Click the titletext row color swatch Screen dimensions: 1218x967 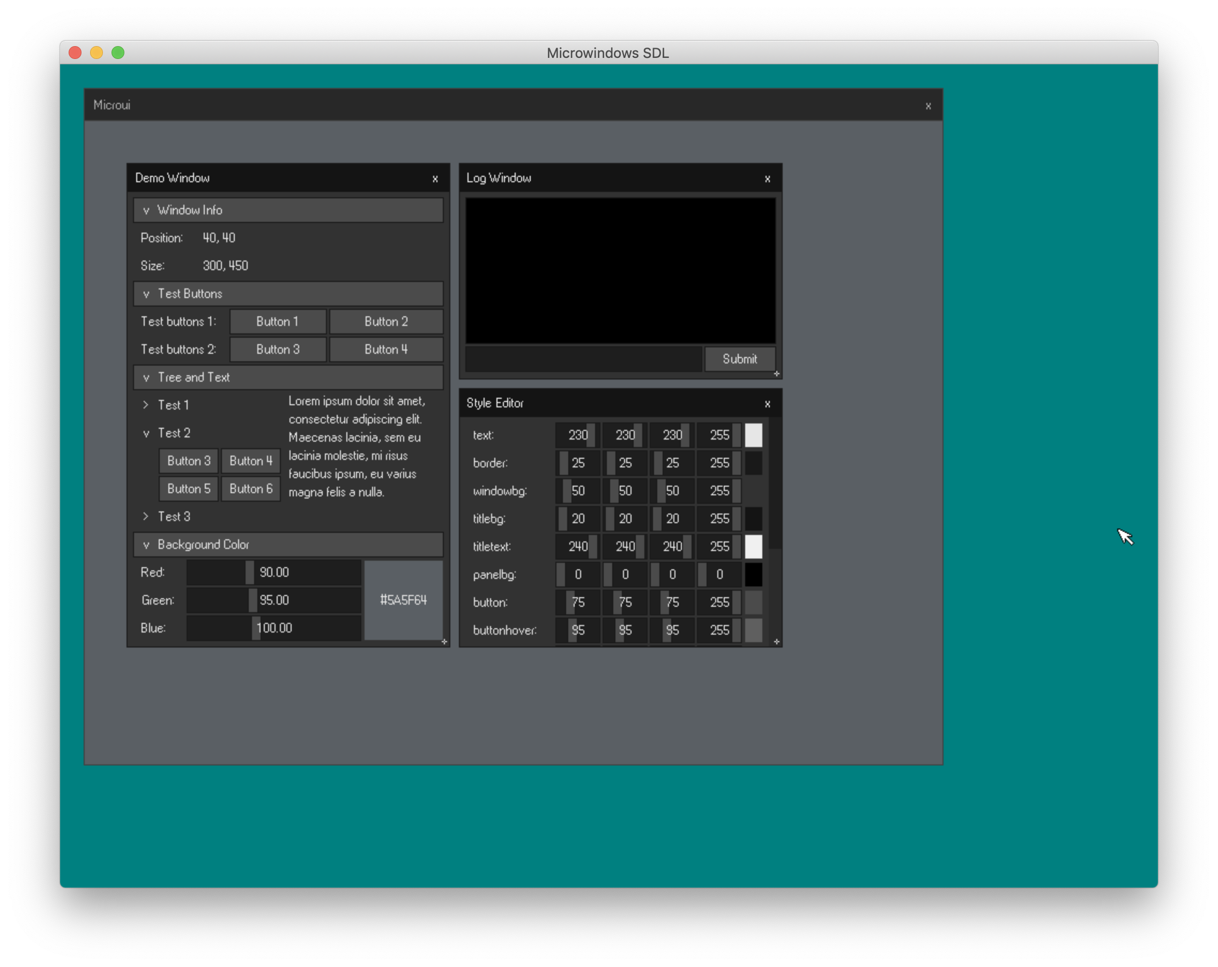tap(753, 547)
